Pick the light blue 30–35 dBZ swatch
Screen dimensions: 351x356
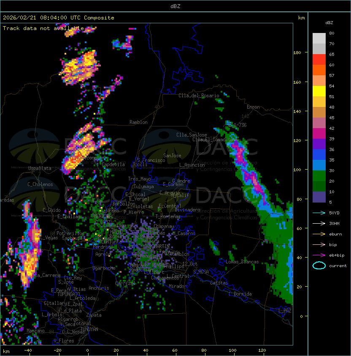pyautogui.click(x=319, y=165)
